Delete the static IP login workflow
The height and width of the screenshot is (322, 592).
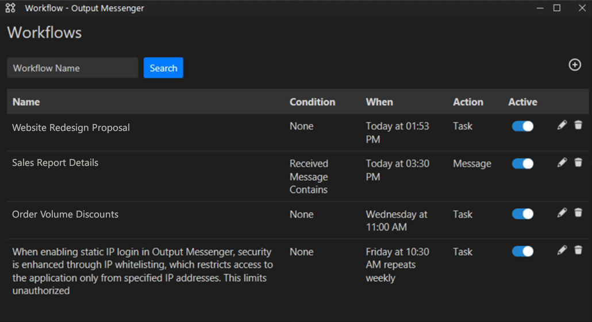point(578,250)
